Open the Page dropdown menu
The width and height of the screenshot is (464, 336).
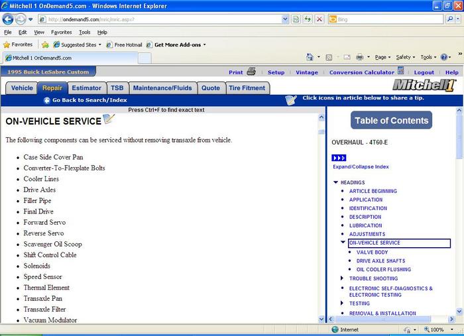382,57
